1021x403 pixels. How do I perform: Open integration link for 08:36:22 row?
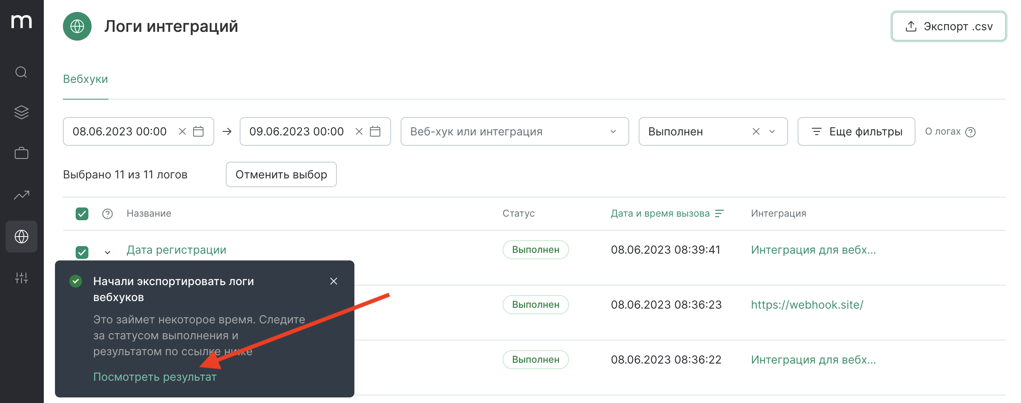tap(814, 360)
